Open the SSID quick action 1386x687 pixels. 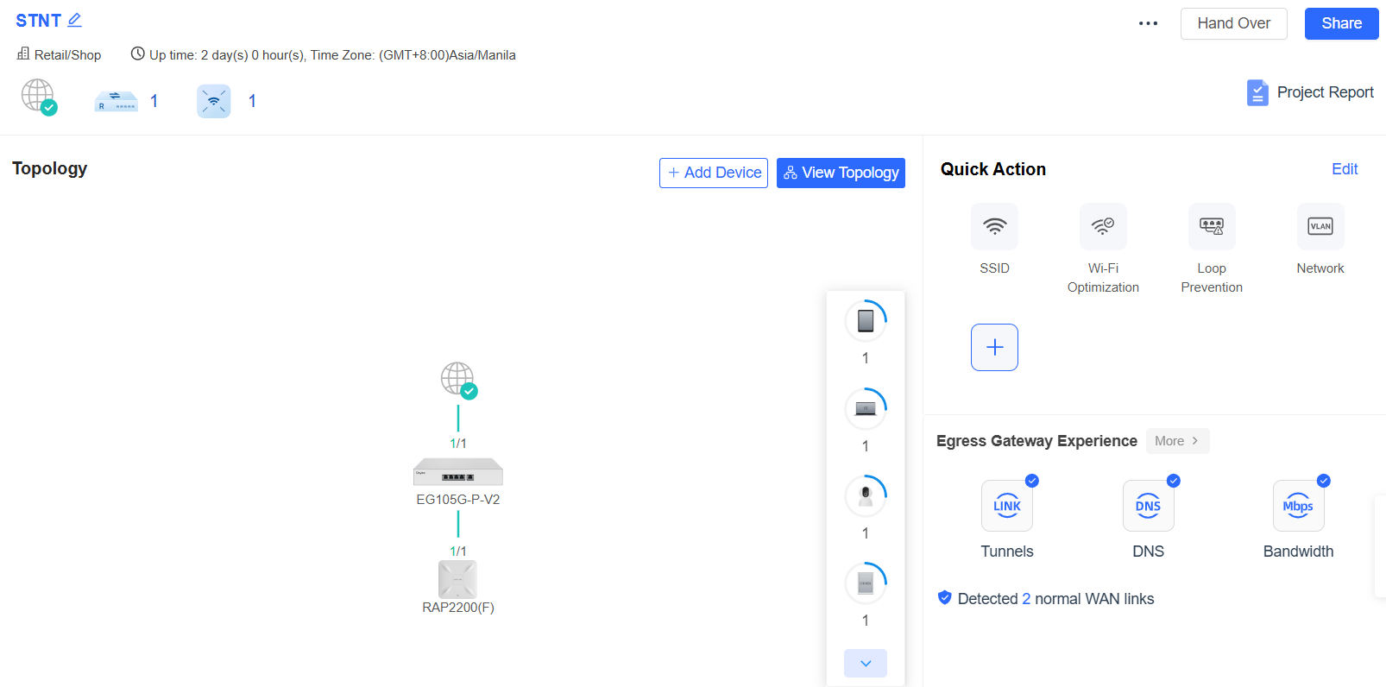(994, 227)
